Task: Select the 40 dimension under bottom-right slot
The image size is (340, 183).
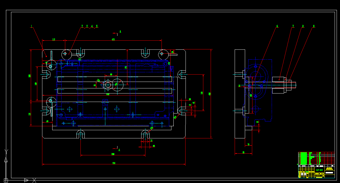Action: click(154, 146)
